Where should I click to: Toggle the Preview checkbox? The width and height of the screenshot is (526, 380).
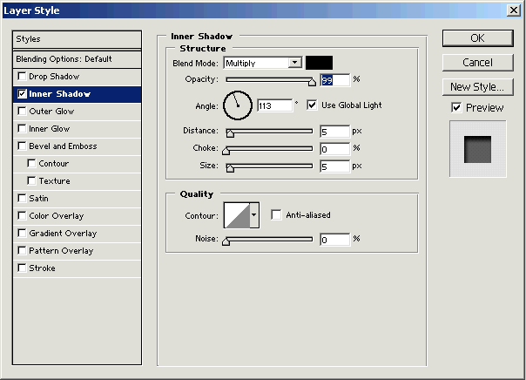pyautogui.click(x=456, y=108)
